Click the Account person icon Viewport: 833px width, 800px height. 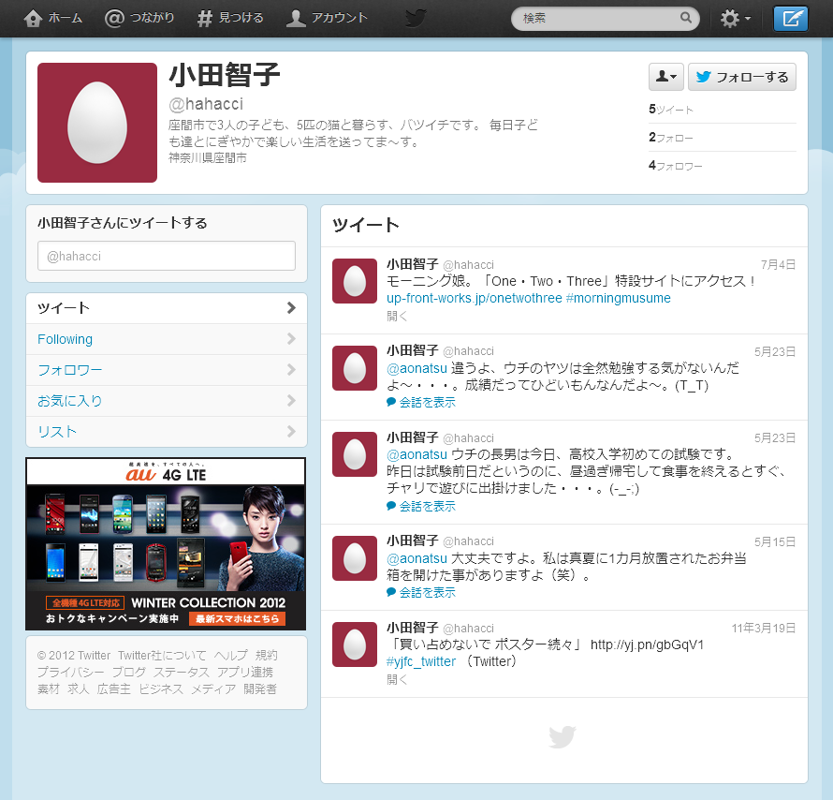pos(296,18)
